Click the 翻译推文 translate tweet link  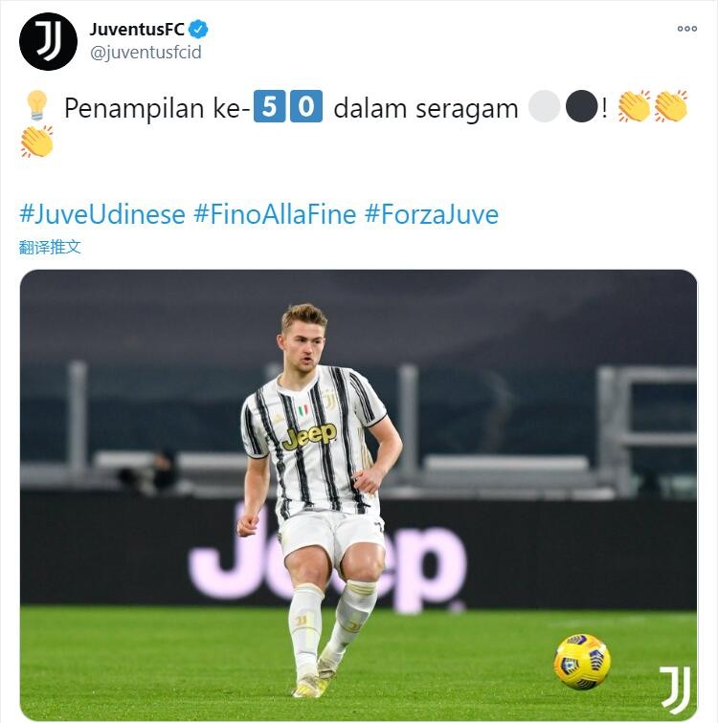(50, 247)
